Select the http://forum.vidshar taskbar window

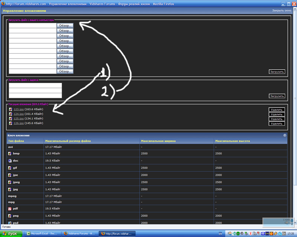[x=117, y=234]
